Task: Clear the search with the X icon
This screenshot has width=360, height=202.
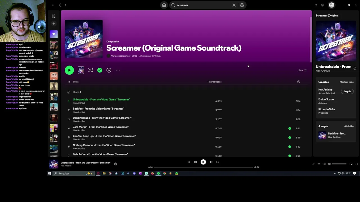Action: point(234,5)
